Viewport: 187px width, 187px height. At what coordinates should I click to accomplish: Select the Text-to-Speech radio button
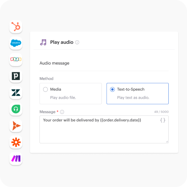(x=112, y=89)
